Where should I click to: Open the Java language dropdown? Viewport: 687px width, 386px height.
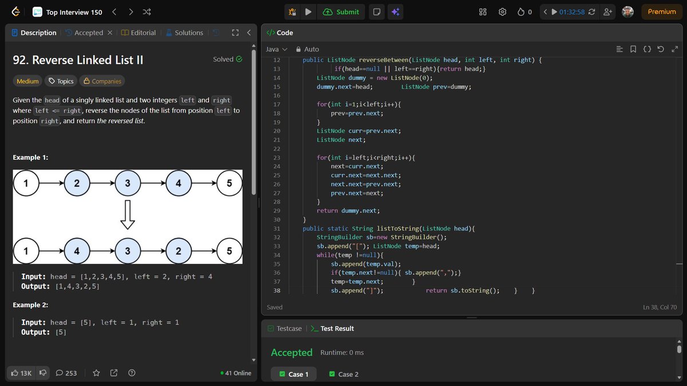click(276, 49)
